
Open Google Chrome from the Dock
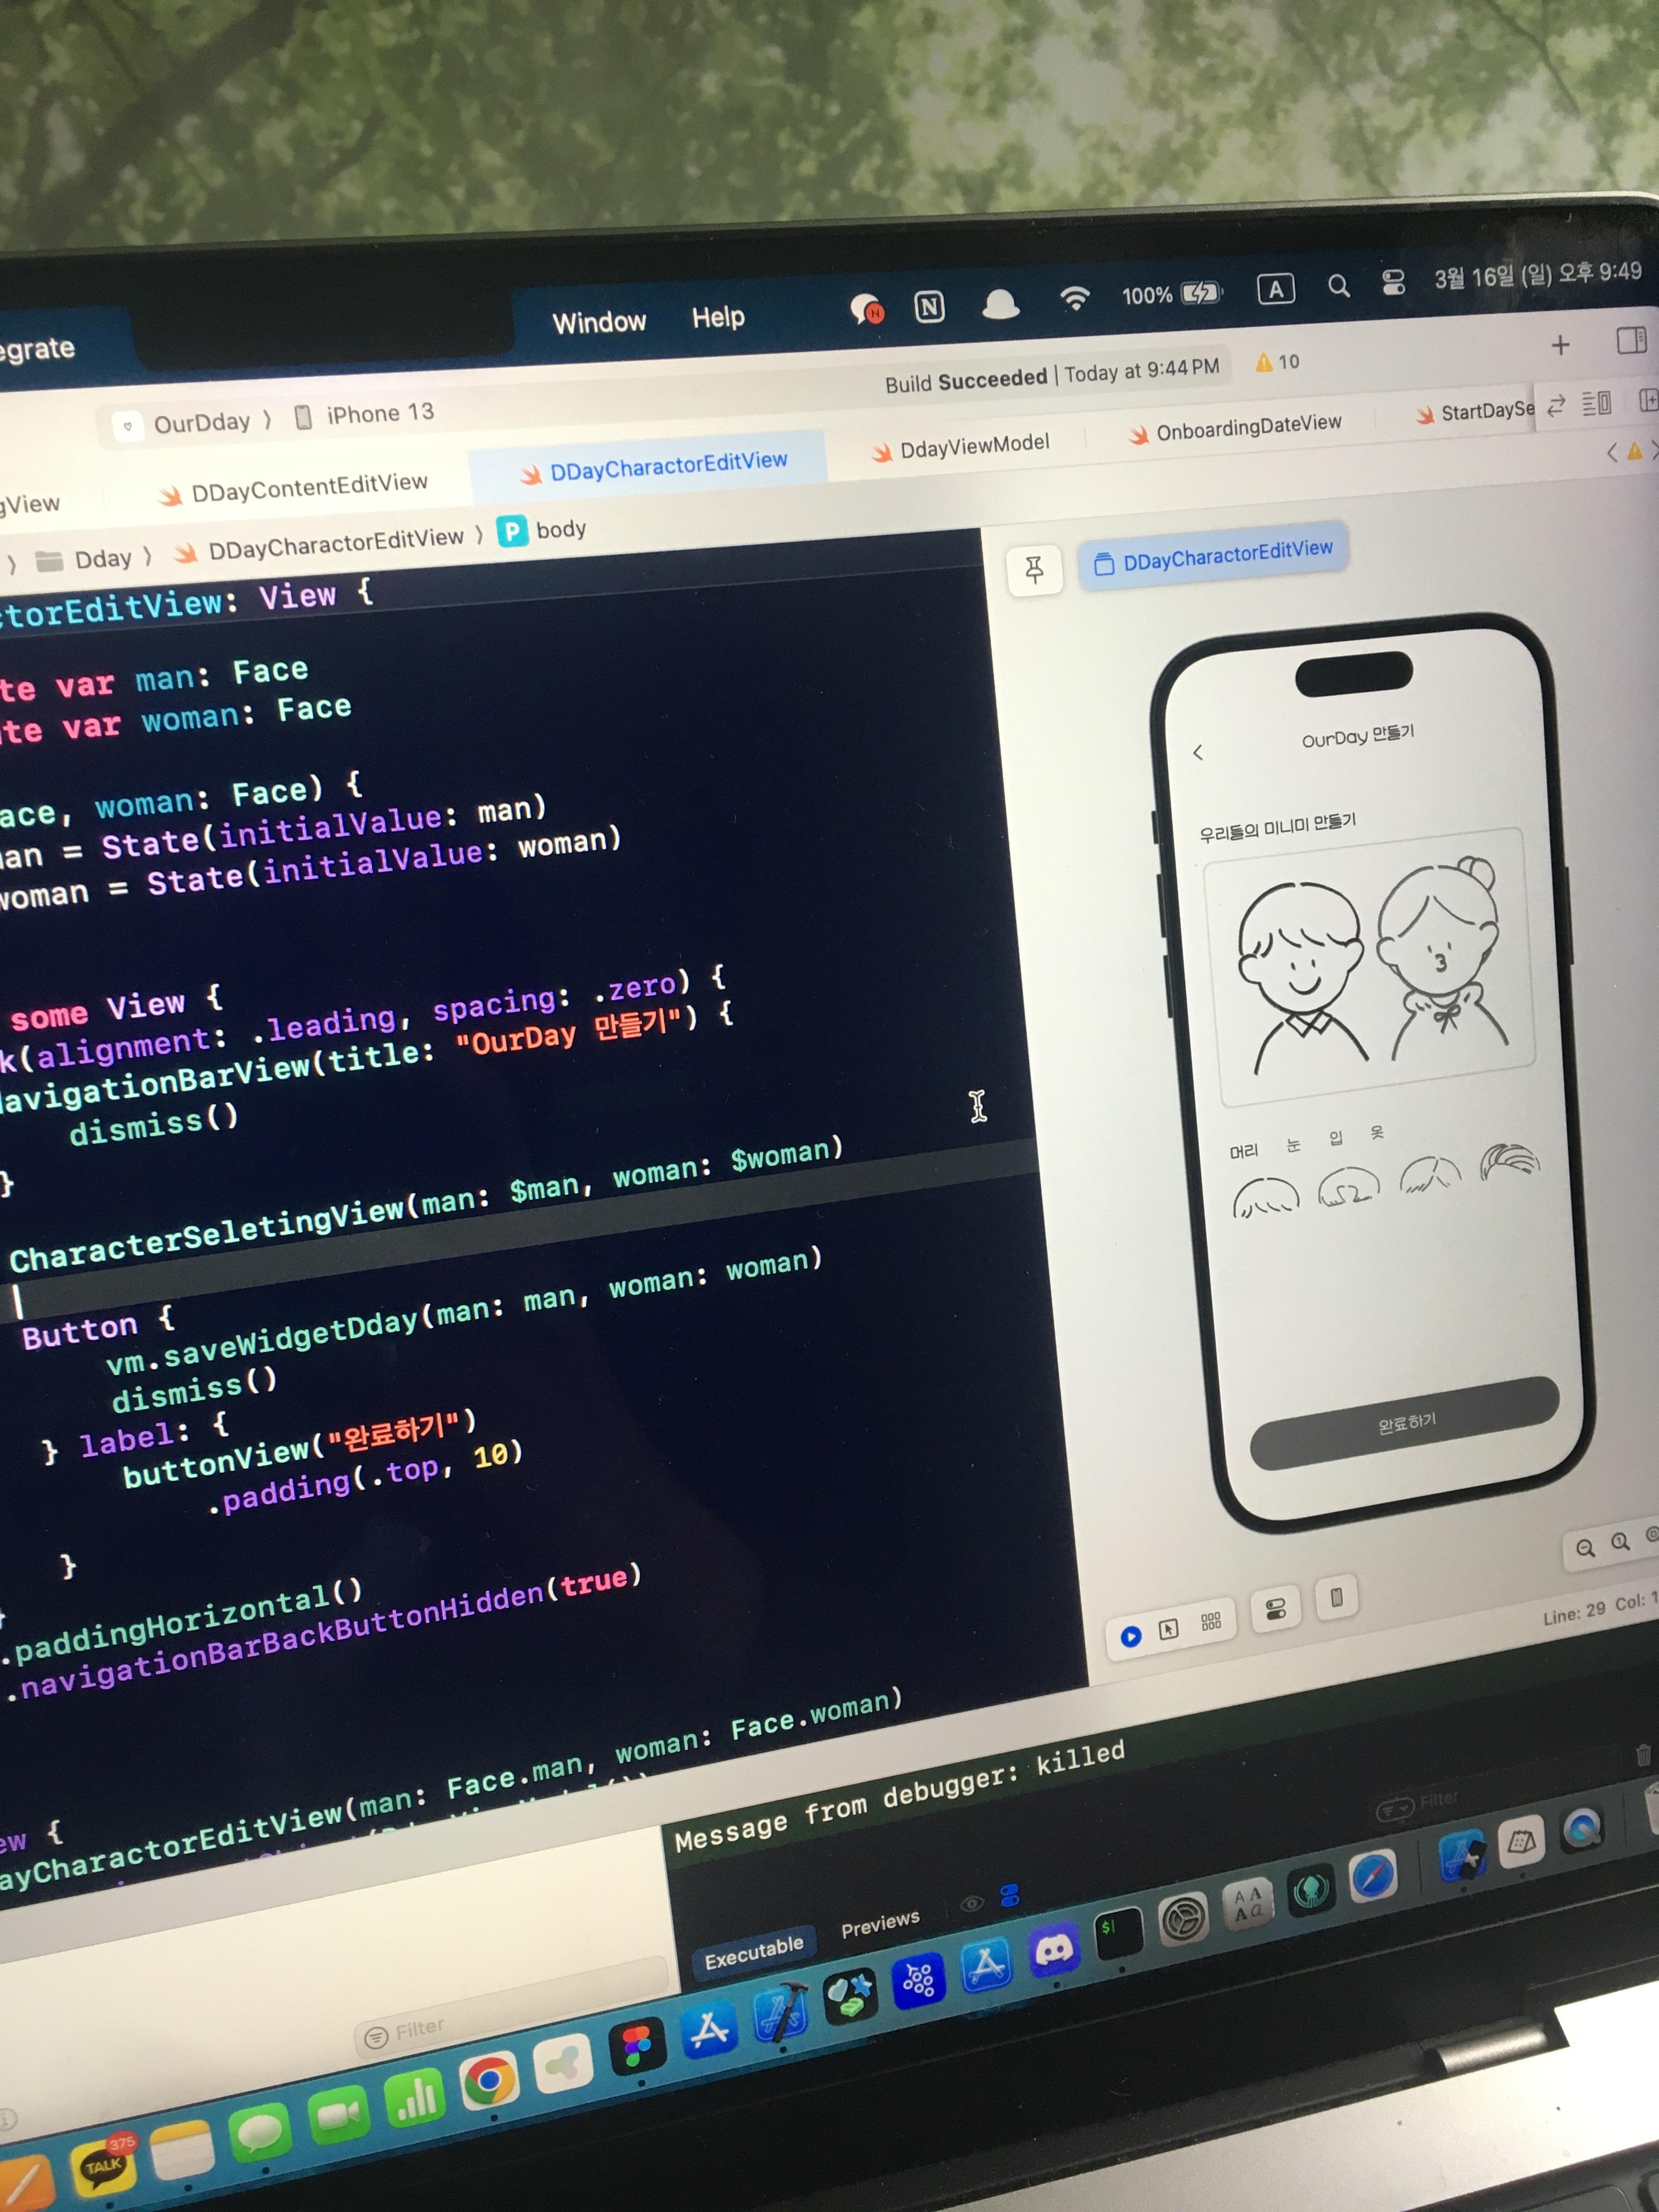tap(489, 2081)
